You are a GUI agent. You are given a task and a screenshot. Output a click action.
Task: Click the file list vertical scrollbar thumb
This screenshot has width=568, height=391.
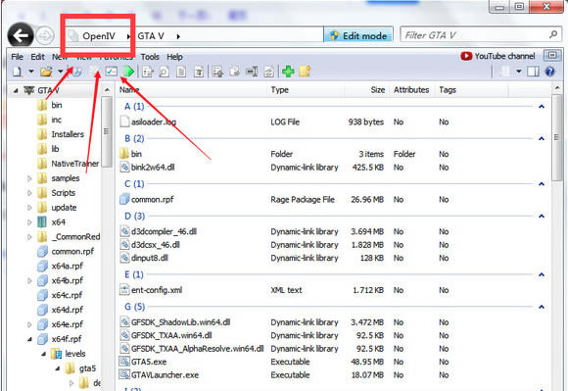(x=556, y=137)
